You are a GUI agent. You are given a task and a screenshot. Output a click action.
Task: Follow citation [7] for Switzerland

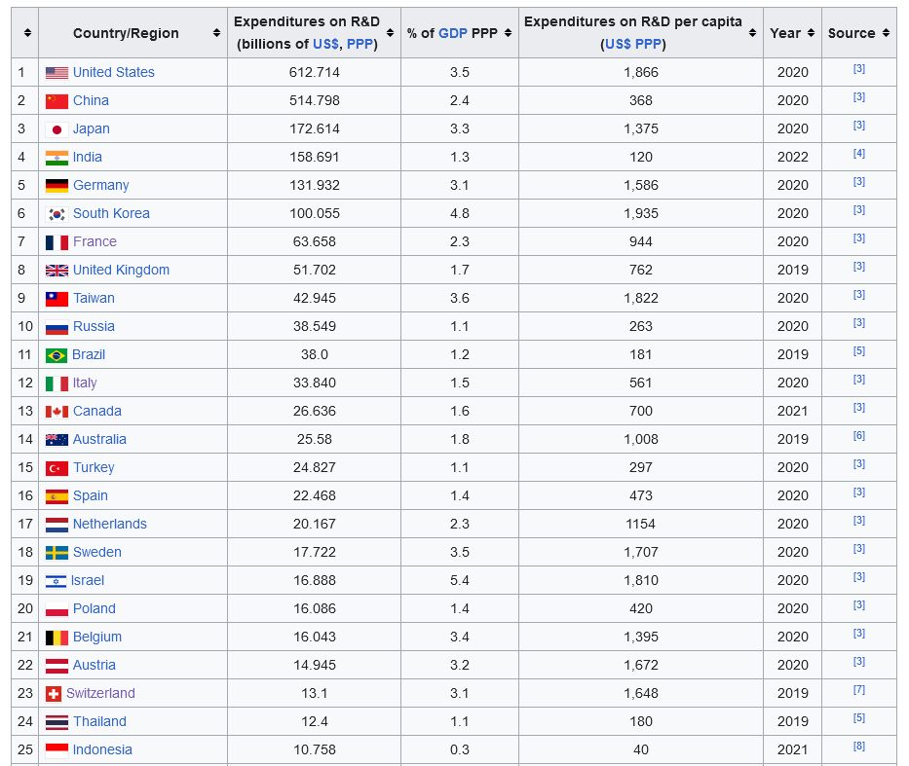tap(859, 689)
